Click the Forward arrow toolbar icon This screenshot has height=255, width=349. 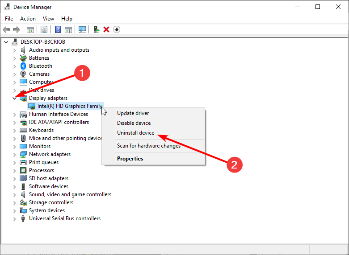[x=17, y=29]
